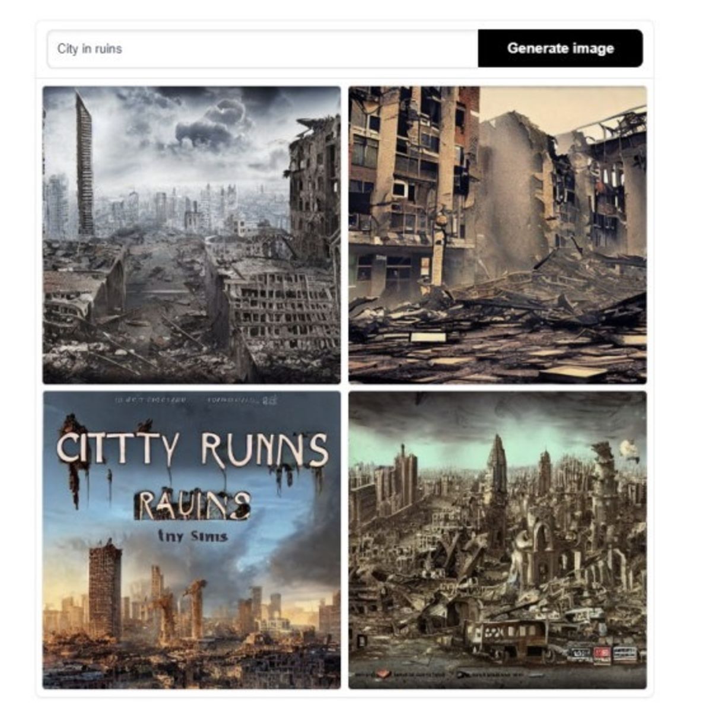
Task: Open the gray stormy ruined skyline image
Action: click(x=192, y=235)
